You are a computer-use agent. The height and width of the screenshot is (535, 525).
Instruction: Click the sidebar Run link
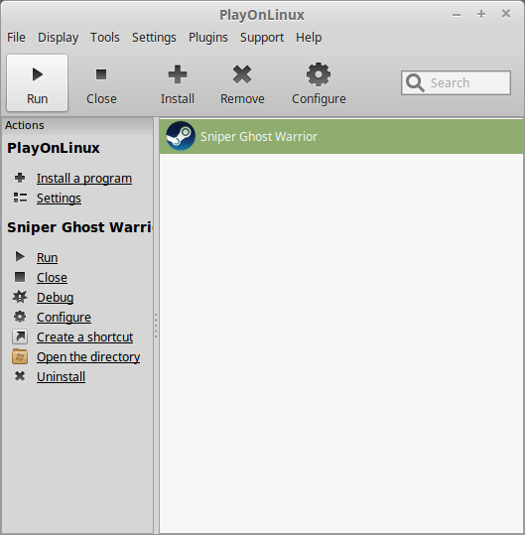click(47, 258)
